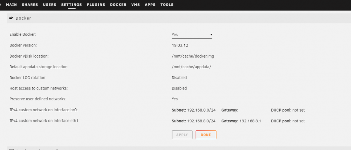Click the Docker vDisk location label
Screen dimensions: 351x150
(29, 56)
